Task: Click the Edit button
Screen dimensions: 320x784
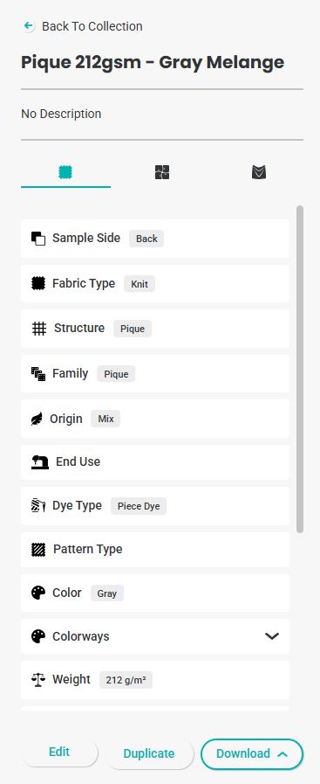Action: click(x=59, y=752)
